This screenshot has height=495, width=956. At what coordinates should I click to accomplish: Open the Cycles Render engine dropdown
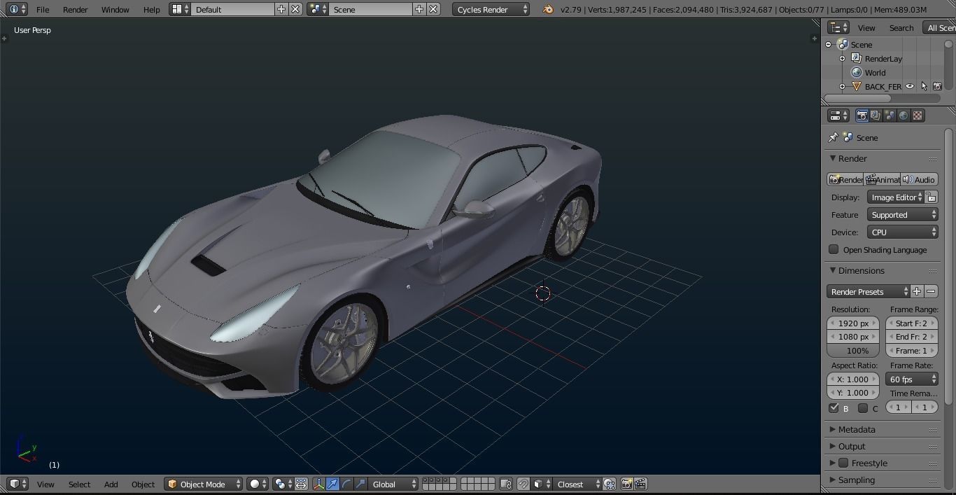click(491, 9)
